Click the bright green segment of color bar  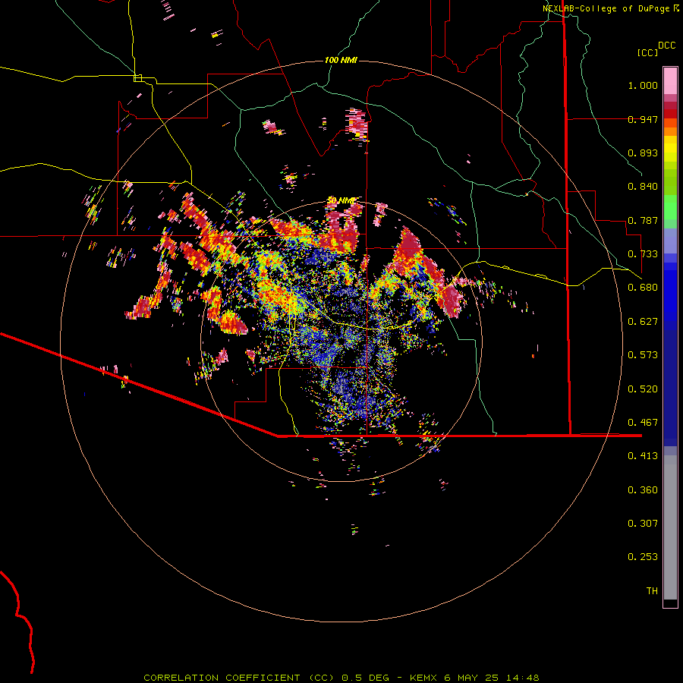click(670, 207)
